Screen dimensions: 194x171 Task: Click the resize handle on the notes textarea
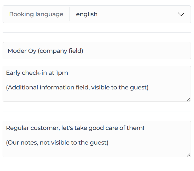[188, 155]
